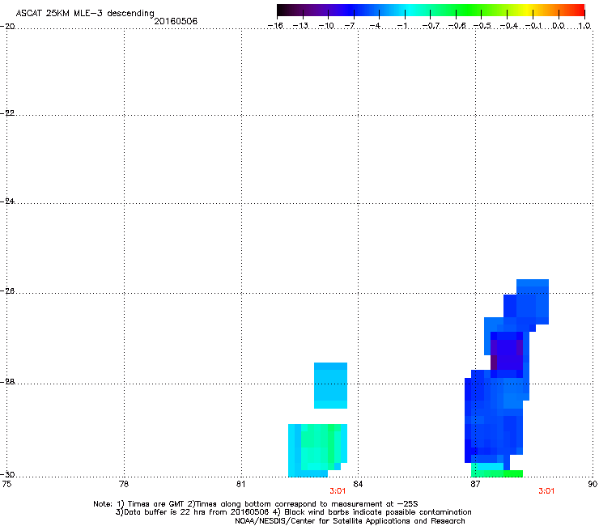599x526 pixels.
Task: Click the green section of the color bar
Action: pos(469,10)
